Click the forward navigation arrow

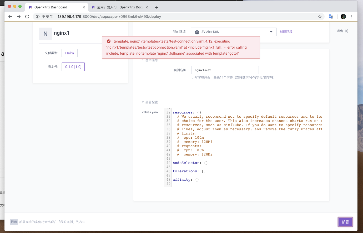(x=18, y=16)
